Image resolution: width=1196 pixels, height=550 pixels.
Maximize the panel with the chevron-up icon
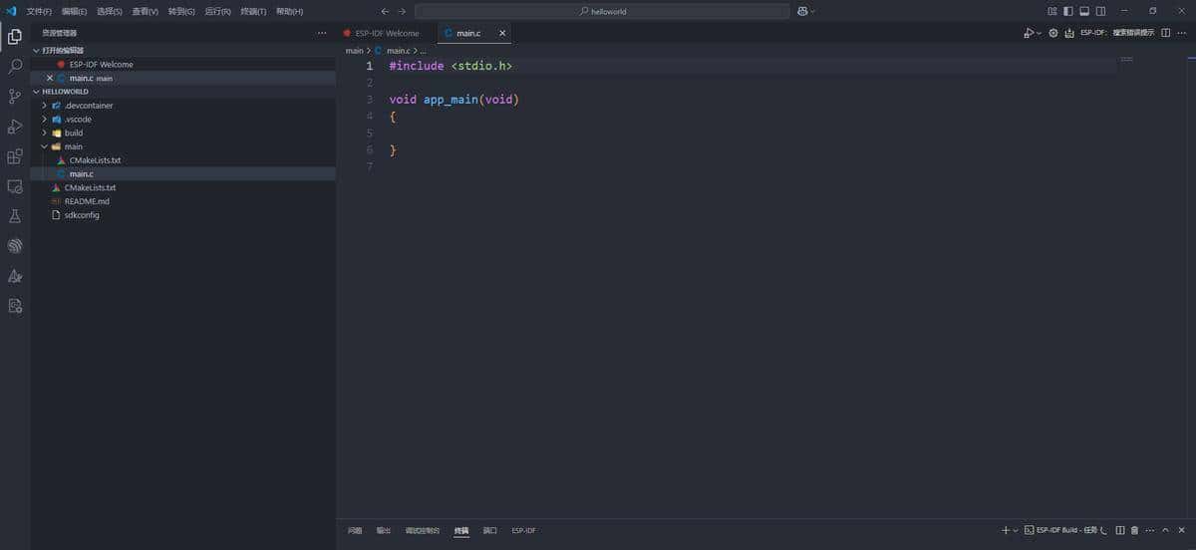[1165, 530]
